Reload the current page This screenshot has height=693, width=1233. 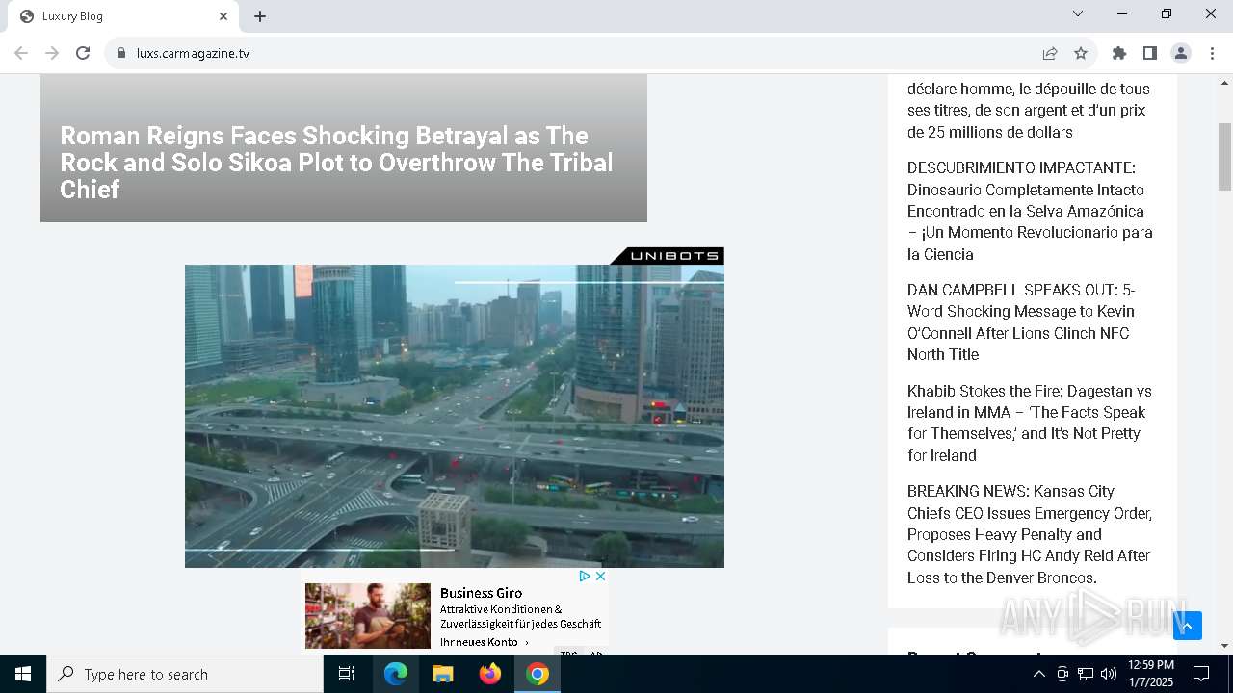(83, 53)
